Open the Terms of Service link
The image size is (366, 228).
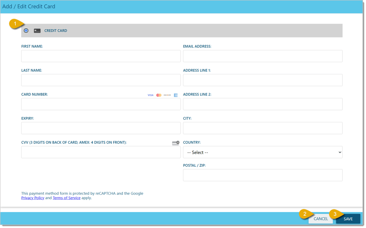click(x=67, y=198)
